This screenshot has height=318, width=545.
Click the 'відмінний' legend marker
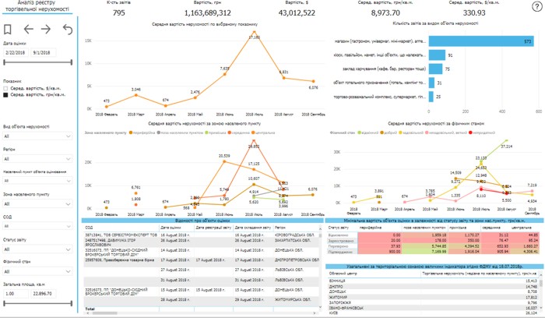pyautogui.click(x=360, y=132)
